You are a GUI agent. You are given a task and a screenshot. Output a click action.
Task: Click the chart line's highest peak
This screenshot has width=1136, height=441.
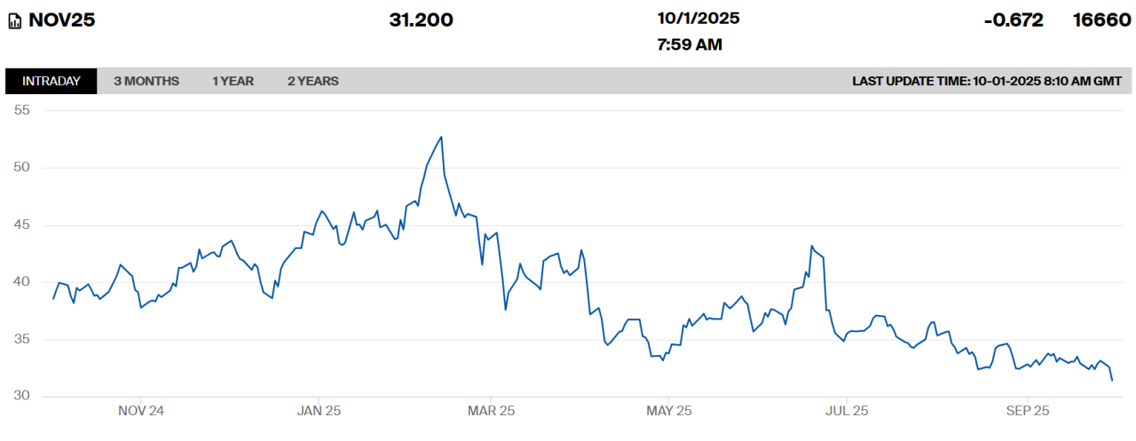point(441,137)
